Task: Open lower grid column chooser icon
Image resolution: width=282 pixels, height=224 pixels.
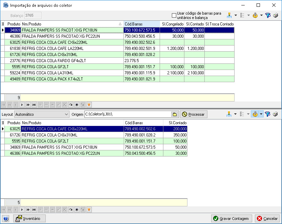Action: 3,123
